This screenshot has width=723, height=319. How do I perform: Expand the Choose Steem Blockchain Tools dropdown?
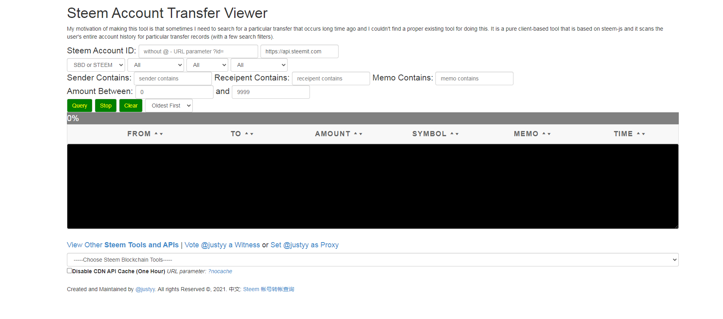coord(373,260)
